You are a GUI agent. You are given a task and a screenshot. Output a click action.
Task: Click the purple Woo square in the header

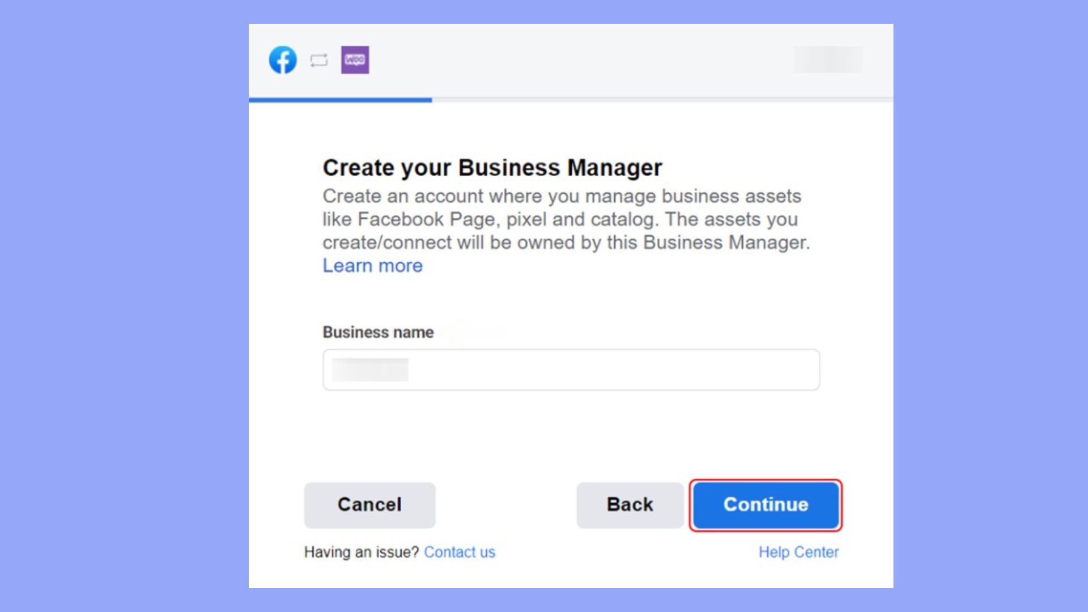(354, 59)
